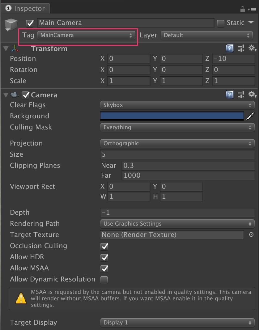Click the Inspector lock icon
The width and height of the screenshot is (259, 330).
tap(243, 9)
